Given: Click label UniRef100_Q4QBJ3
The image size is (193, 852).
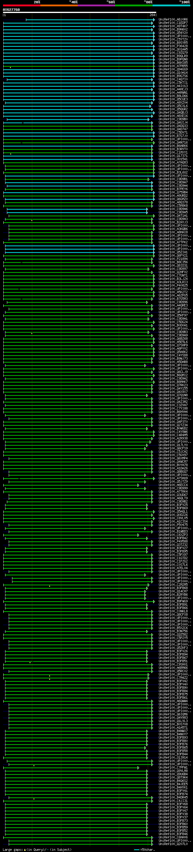Looking at the screenshot, I should (x=173, y=112).
